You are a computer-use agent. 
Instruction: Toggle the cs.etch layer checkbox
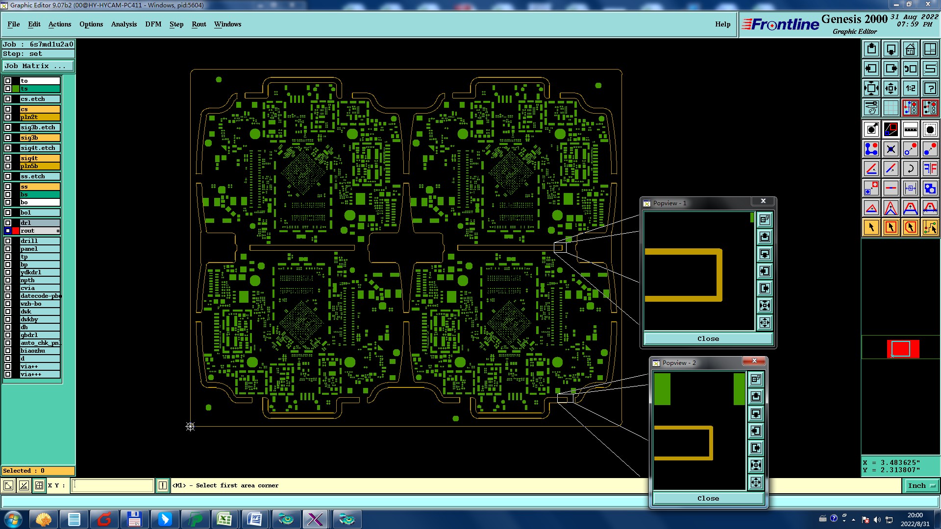click(x=8, y=99)
